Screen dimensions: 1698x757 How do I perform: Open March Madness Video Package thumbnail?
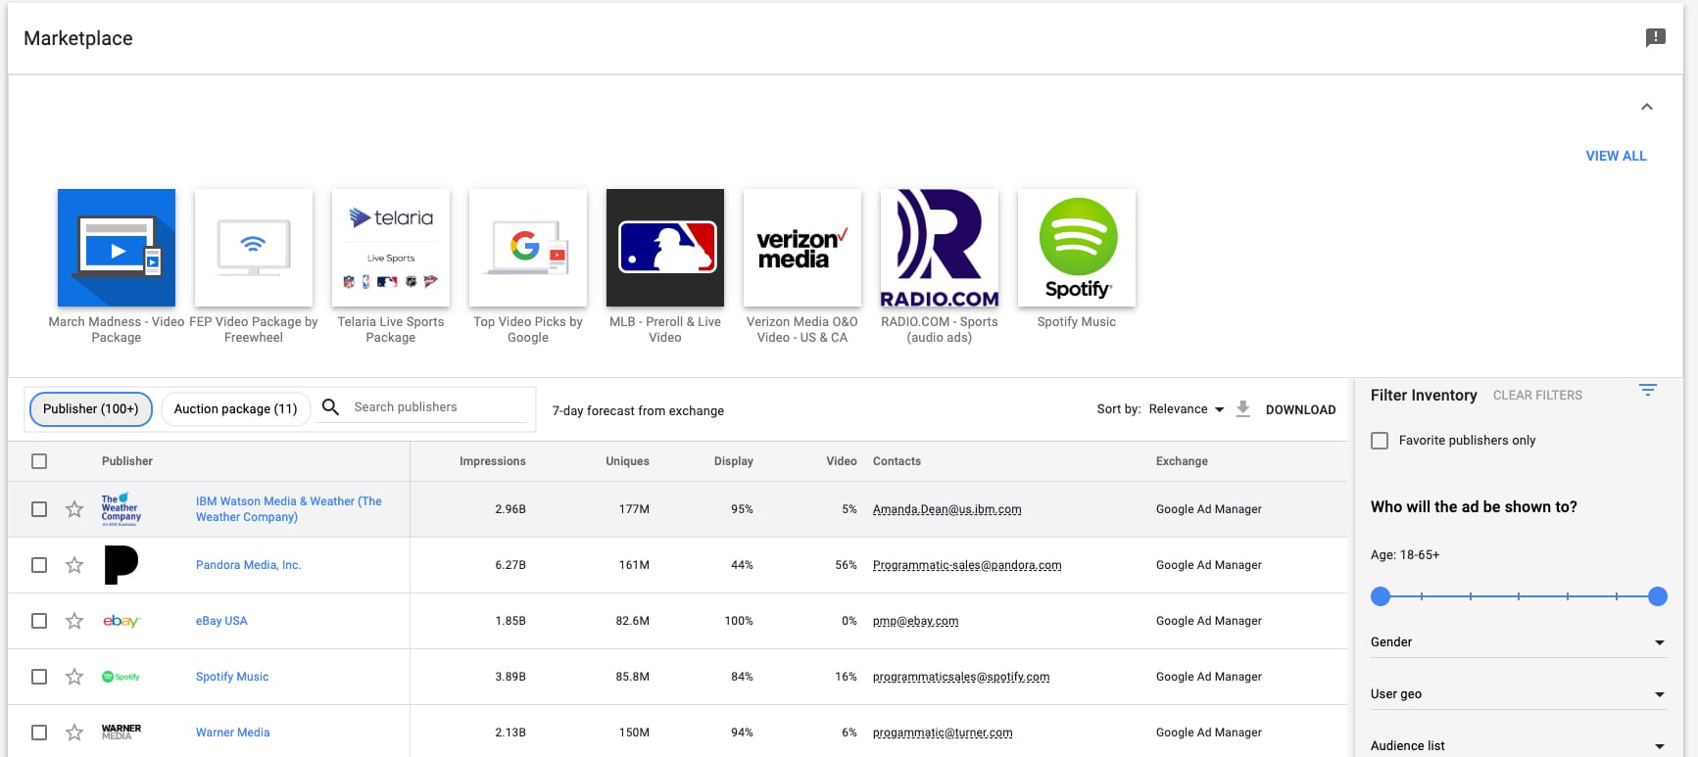coord(117,248)
